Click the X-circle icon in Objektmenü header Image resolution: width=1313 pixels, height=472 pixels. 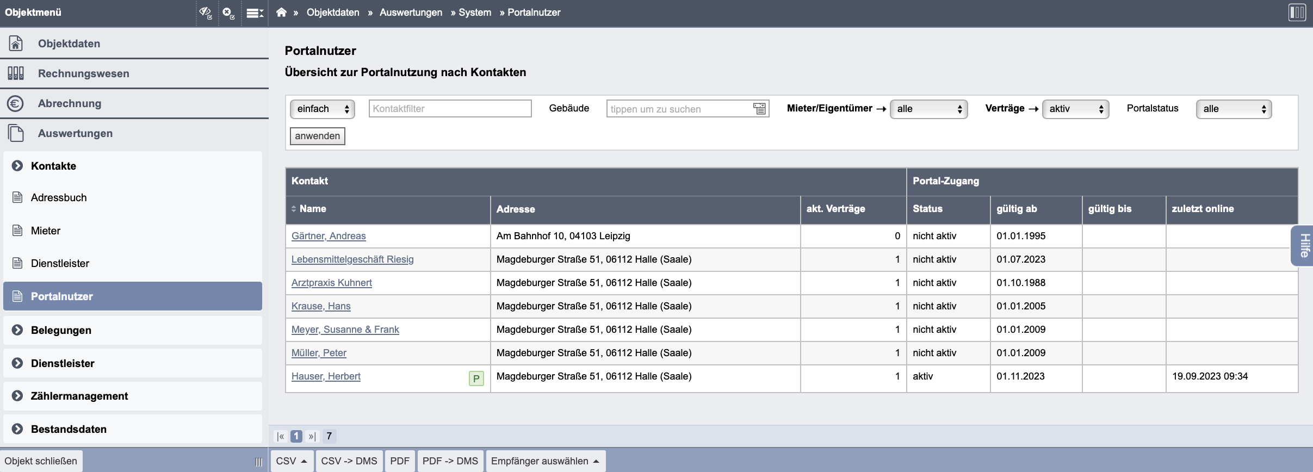tap(229, 13)
